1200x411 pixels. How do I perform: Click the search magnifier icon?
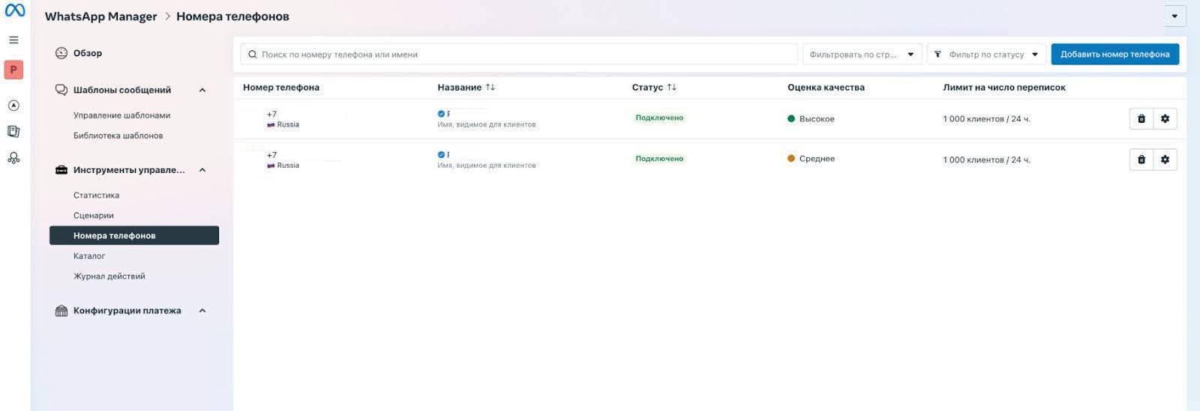click(x=253, y=55)
